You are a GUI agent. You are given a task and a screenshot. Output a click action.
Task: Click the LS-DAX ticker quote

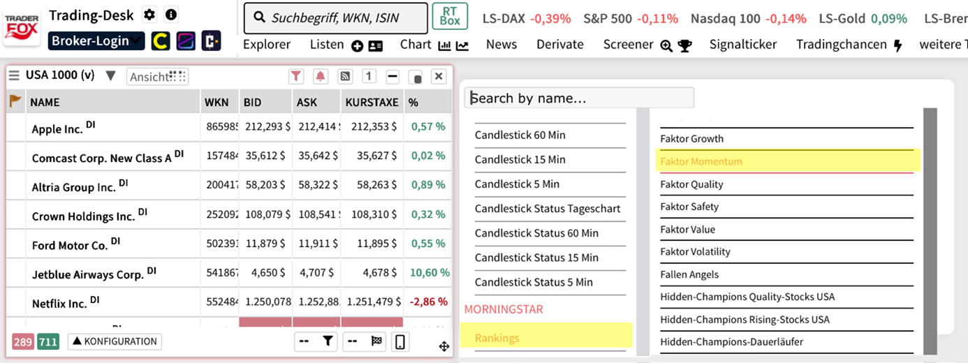pos(527,19)
